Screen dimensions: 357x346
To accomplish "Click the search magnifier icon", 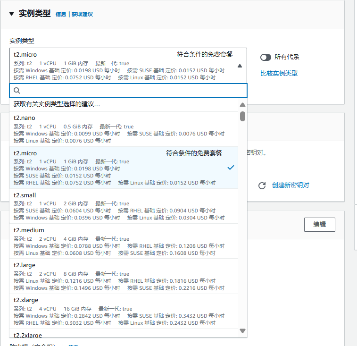I will (17, 91).
